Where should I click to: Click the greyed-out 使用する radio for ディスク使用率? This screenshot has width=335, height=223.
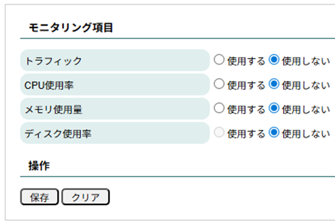click(219, 132)
